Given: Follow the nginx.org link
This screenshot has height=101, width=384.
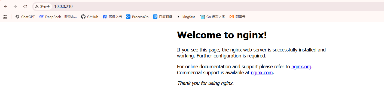Looking at the screenshot, I should point(301,67).
